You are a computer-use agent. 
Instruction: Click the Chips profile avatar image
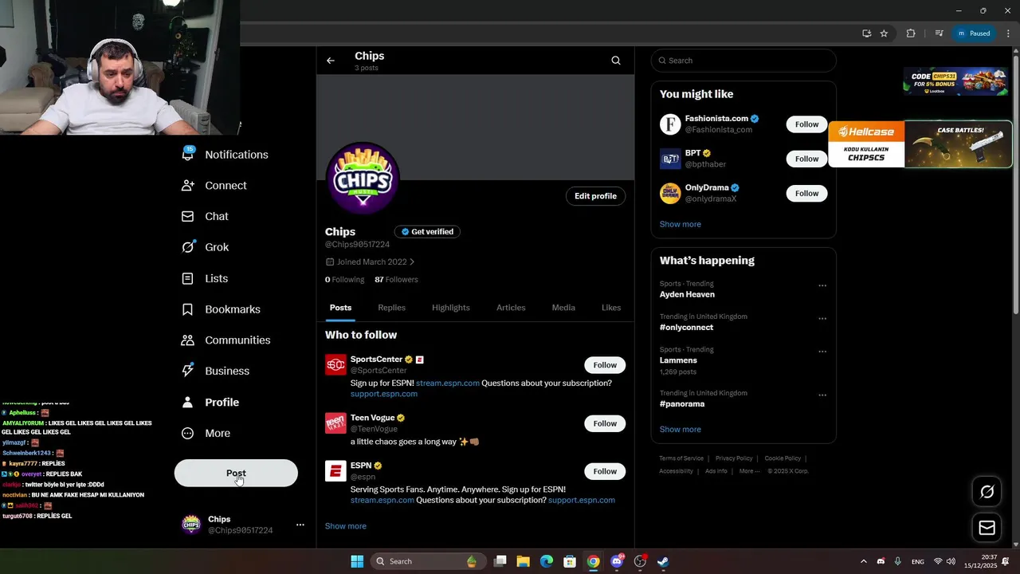tap(363, 179)
